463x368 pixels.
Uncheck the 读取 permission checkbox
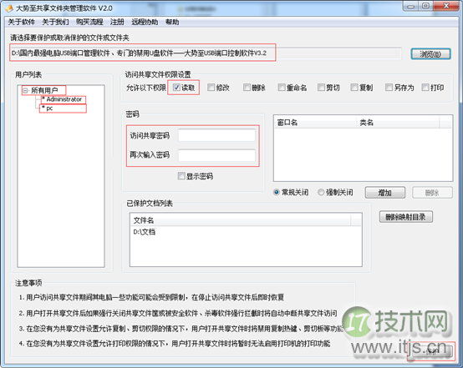click(x=176, y=88)
